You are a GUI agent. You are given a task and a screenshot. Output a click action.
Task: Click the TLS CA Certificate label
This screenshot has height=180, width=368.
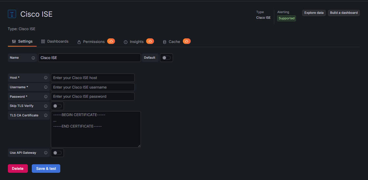pos(24,115)
